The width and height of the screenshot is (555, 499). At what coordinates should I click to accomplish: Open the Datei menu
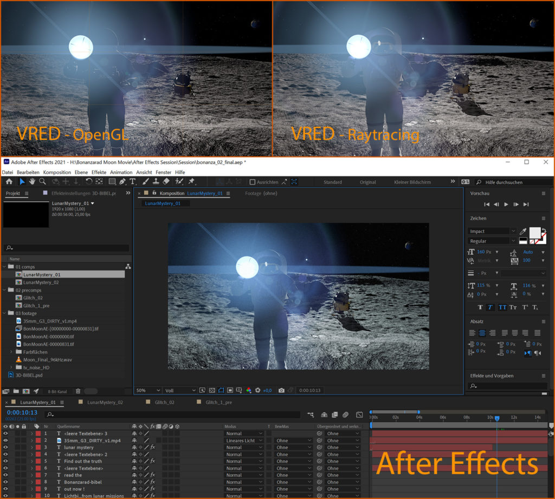click(x=8, y=173)
